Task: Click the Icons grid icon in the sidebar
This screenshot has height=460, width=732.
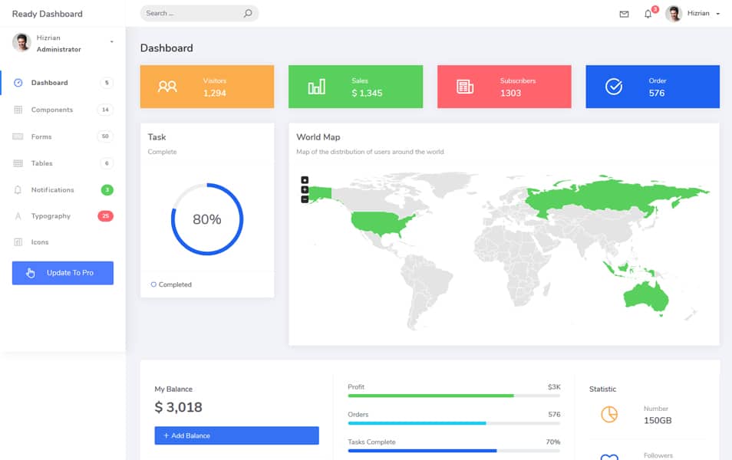Action: point(17,242)
